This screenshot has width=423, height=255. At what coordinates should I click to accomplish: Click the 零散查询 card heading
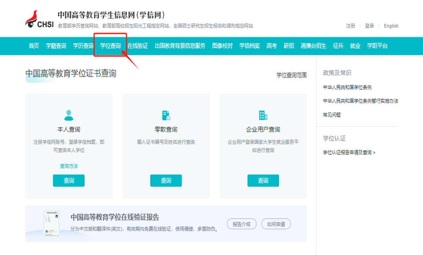[166, 130]
